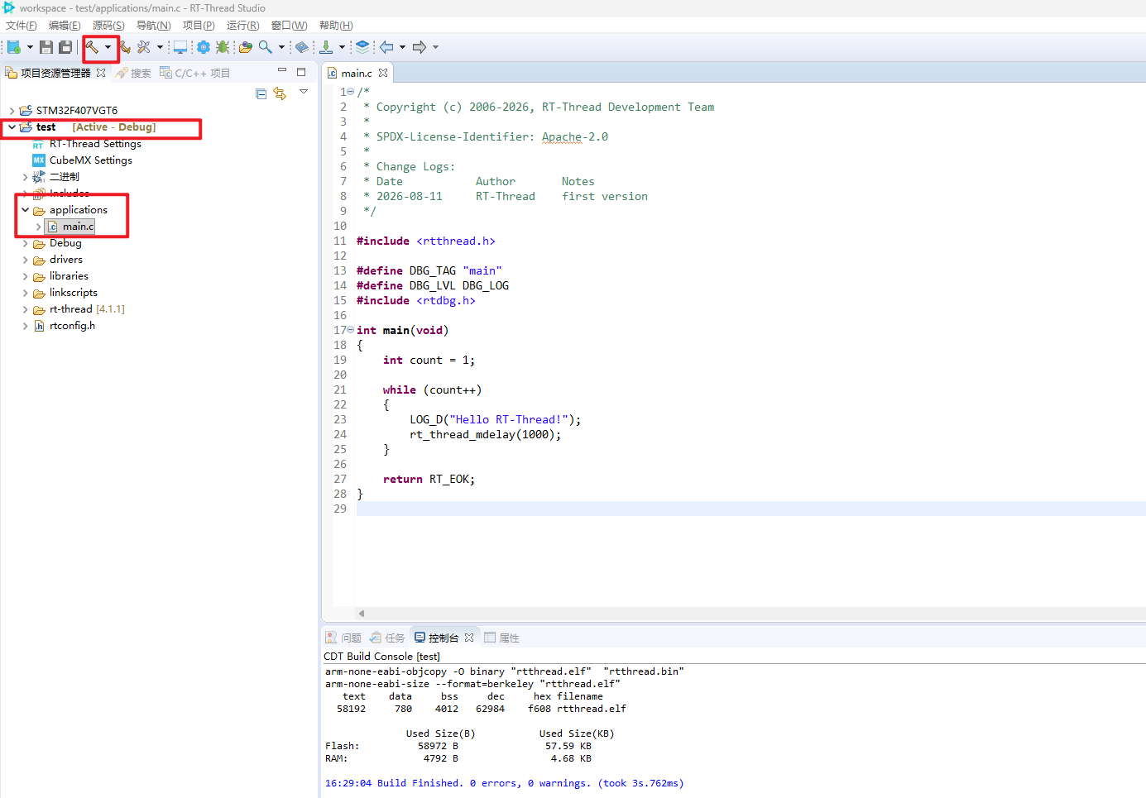Screen dimensions: 1146x798
Task: Open the New project dropdown arrow
Action: [30, 47]
